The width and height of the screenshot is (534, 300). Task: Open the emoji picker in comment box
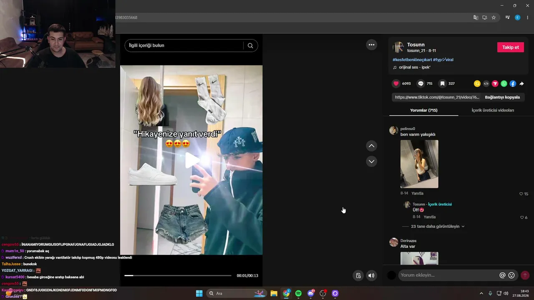511,275
